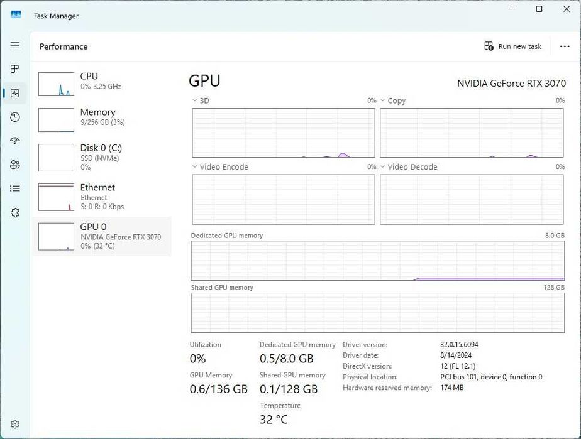Click the Video Decode graph
Screen dimensions: 581x439
point(472,200)
